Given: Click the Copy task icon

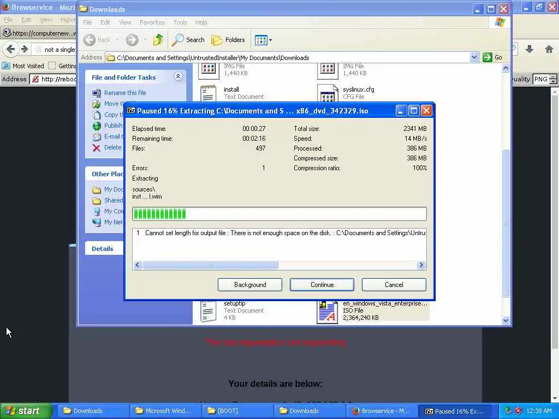Looking at the screenshot, I should [x=96, y=115].
